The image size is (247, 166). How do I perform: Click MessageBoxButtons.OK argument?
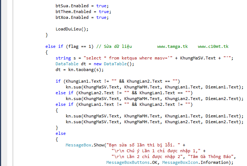(132, 162)
